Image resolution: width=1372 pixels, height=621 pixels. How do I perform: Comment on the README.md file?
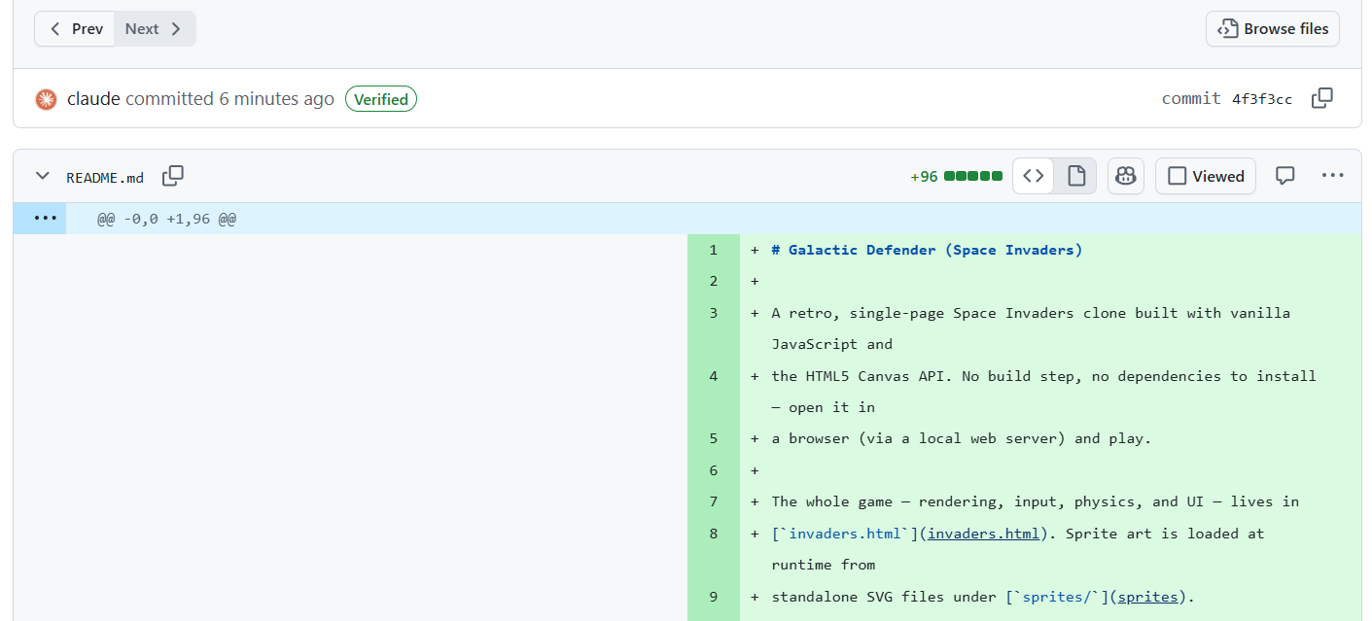coord(1285,176)
